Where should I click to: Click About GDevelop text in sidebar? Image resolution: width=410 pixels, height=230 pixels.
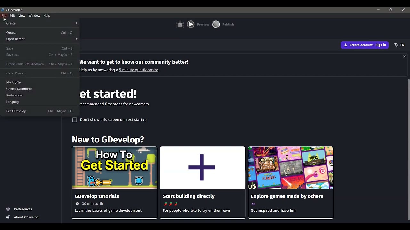tap(26, 217)
